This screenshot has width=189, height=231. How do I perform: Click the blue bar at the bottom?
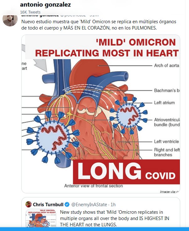pyautogui.click(x=94, y=229)
